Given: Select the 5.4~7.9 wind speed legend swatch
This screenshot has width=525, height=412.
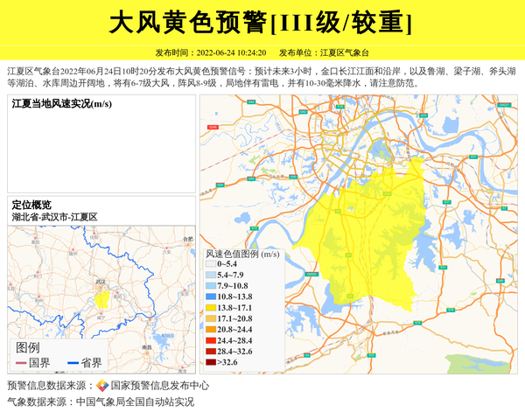Looking at the screenshot, I should pyautogui.click(x=210, y=275).
